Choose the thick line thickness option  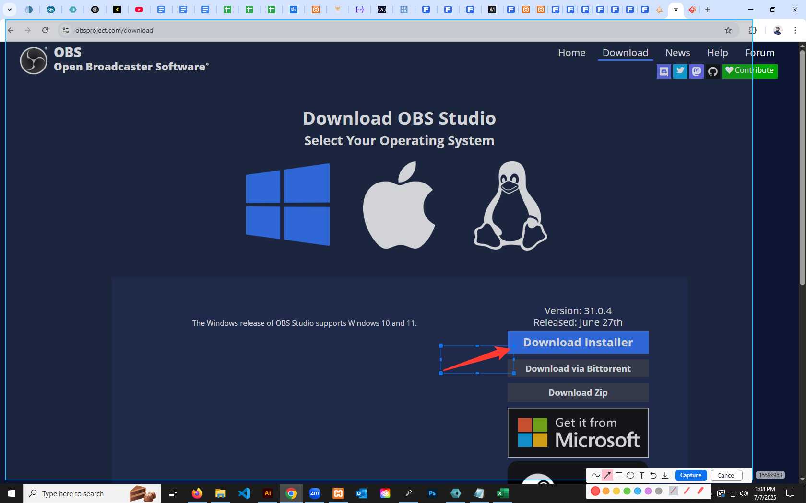700,491
